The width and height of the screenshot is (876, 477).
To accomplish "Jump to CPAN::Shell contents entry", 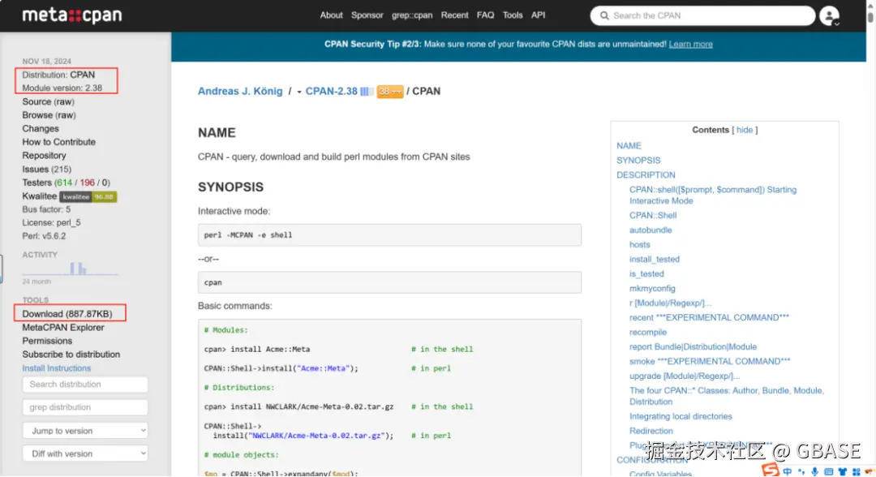I will (x=652, y=215).
